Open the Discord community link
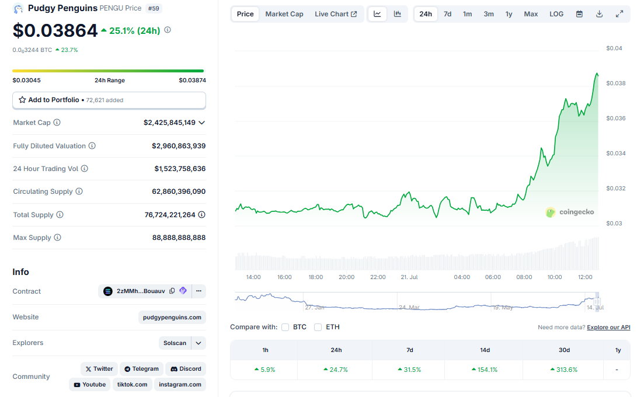The width and height of the screenshot is (644, 397). (x=186, y=368)
